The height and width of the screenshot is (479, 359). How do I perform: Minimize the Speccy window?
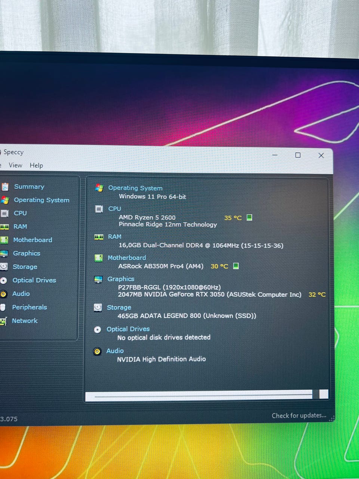coord(275,155)
